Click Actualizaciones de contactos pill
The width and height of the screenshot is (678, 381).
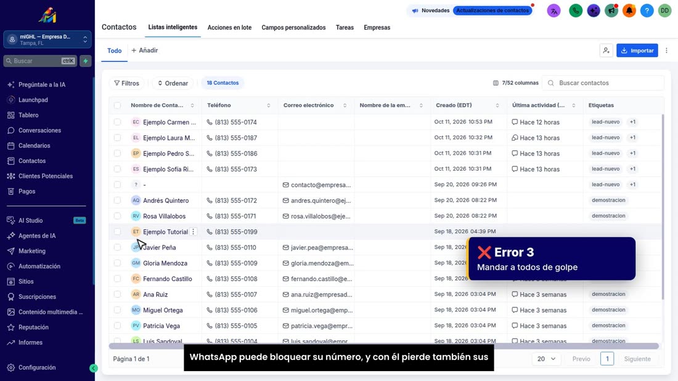pyautogui.click(x=492, y=10)
